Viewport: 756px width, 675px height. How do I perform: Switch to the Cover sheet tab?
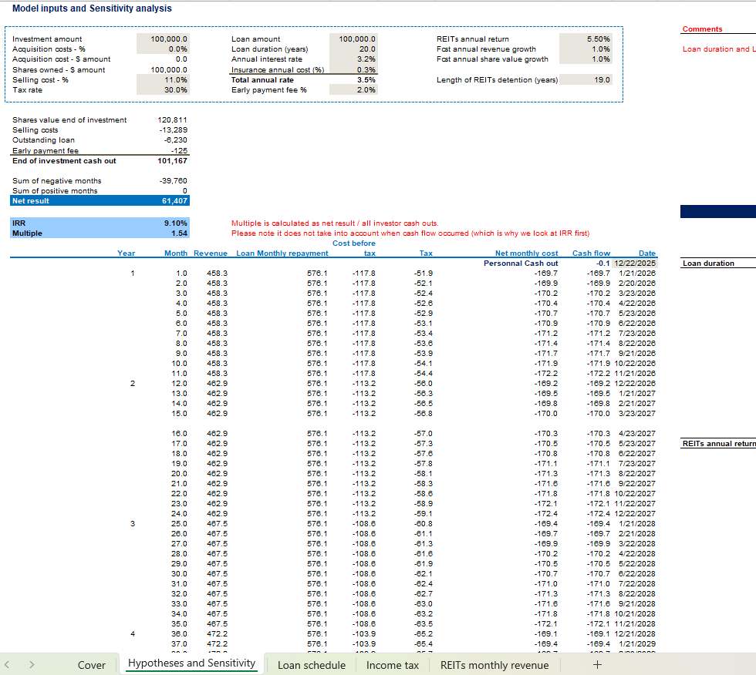click(92, 665)
